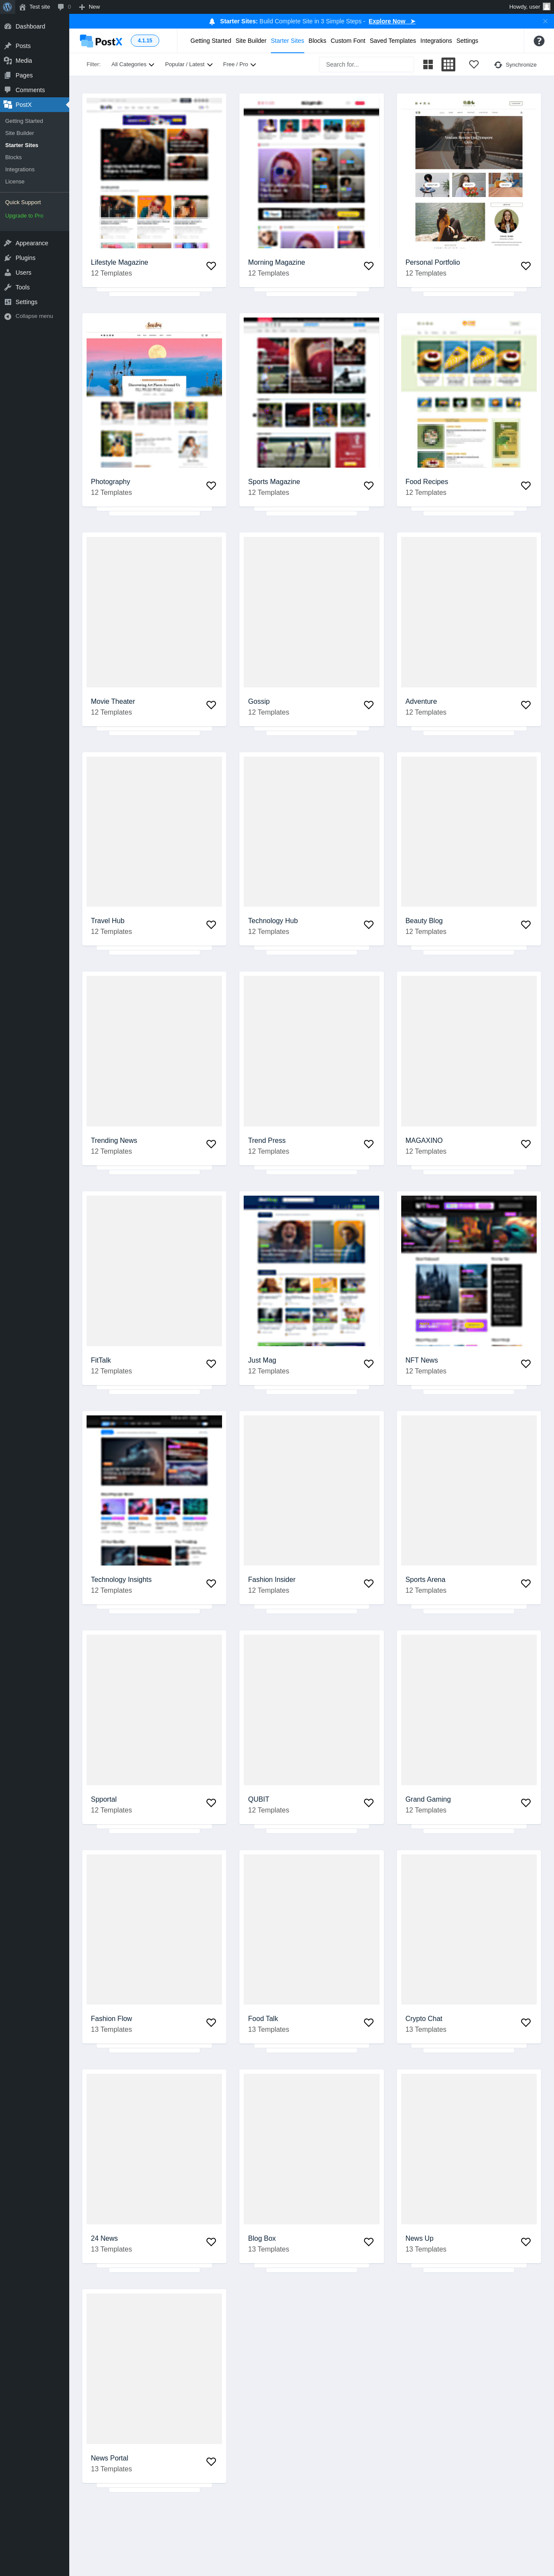
Task: Click the Crypto Chat card title
Action: coord(424,2018)
